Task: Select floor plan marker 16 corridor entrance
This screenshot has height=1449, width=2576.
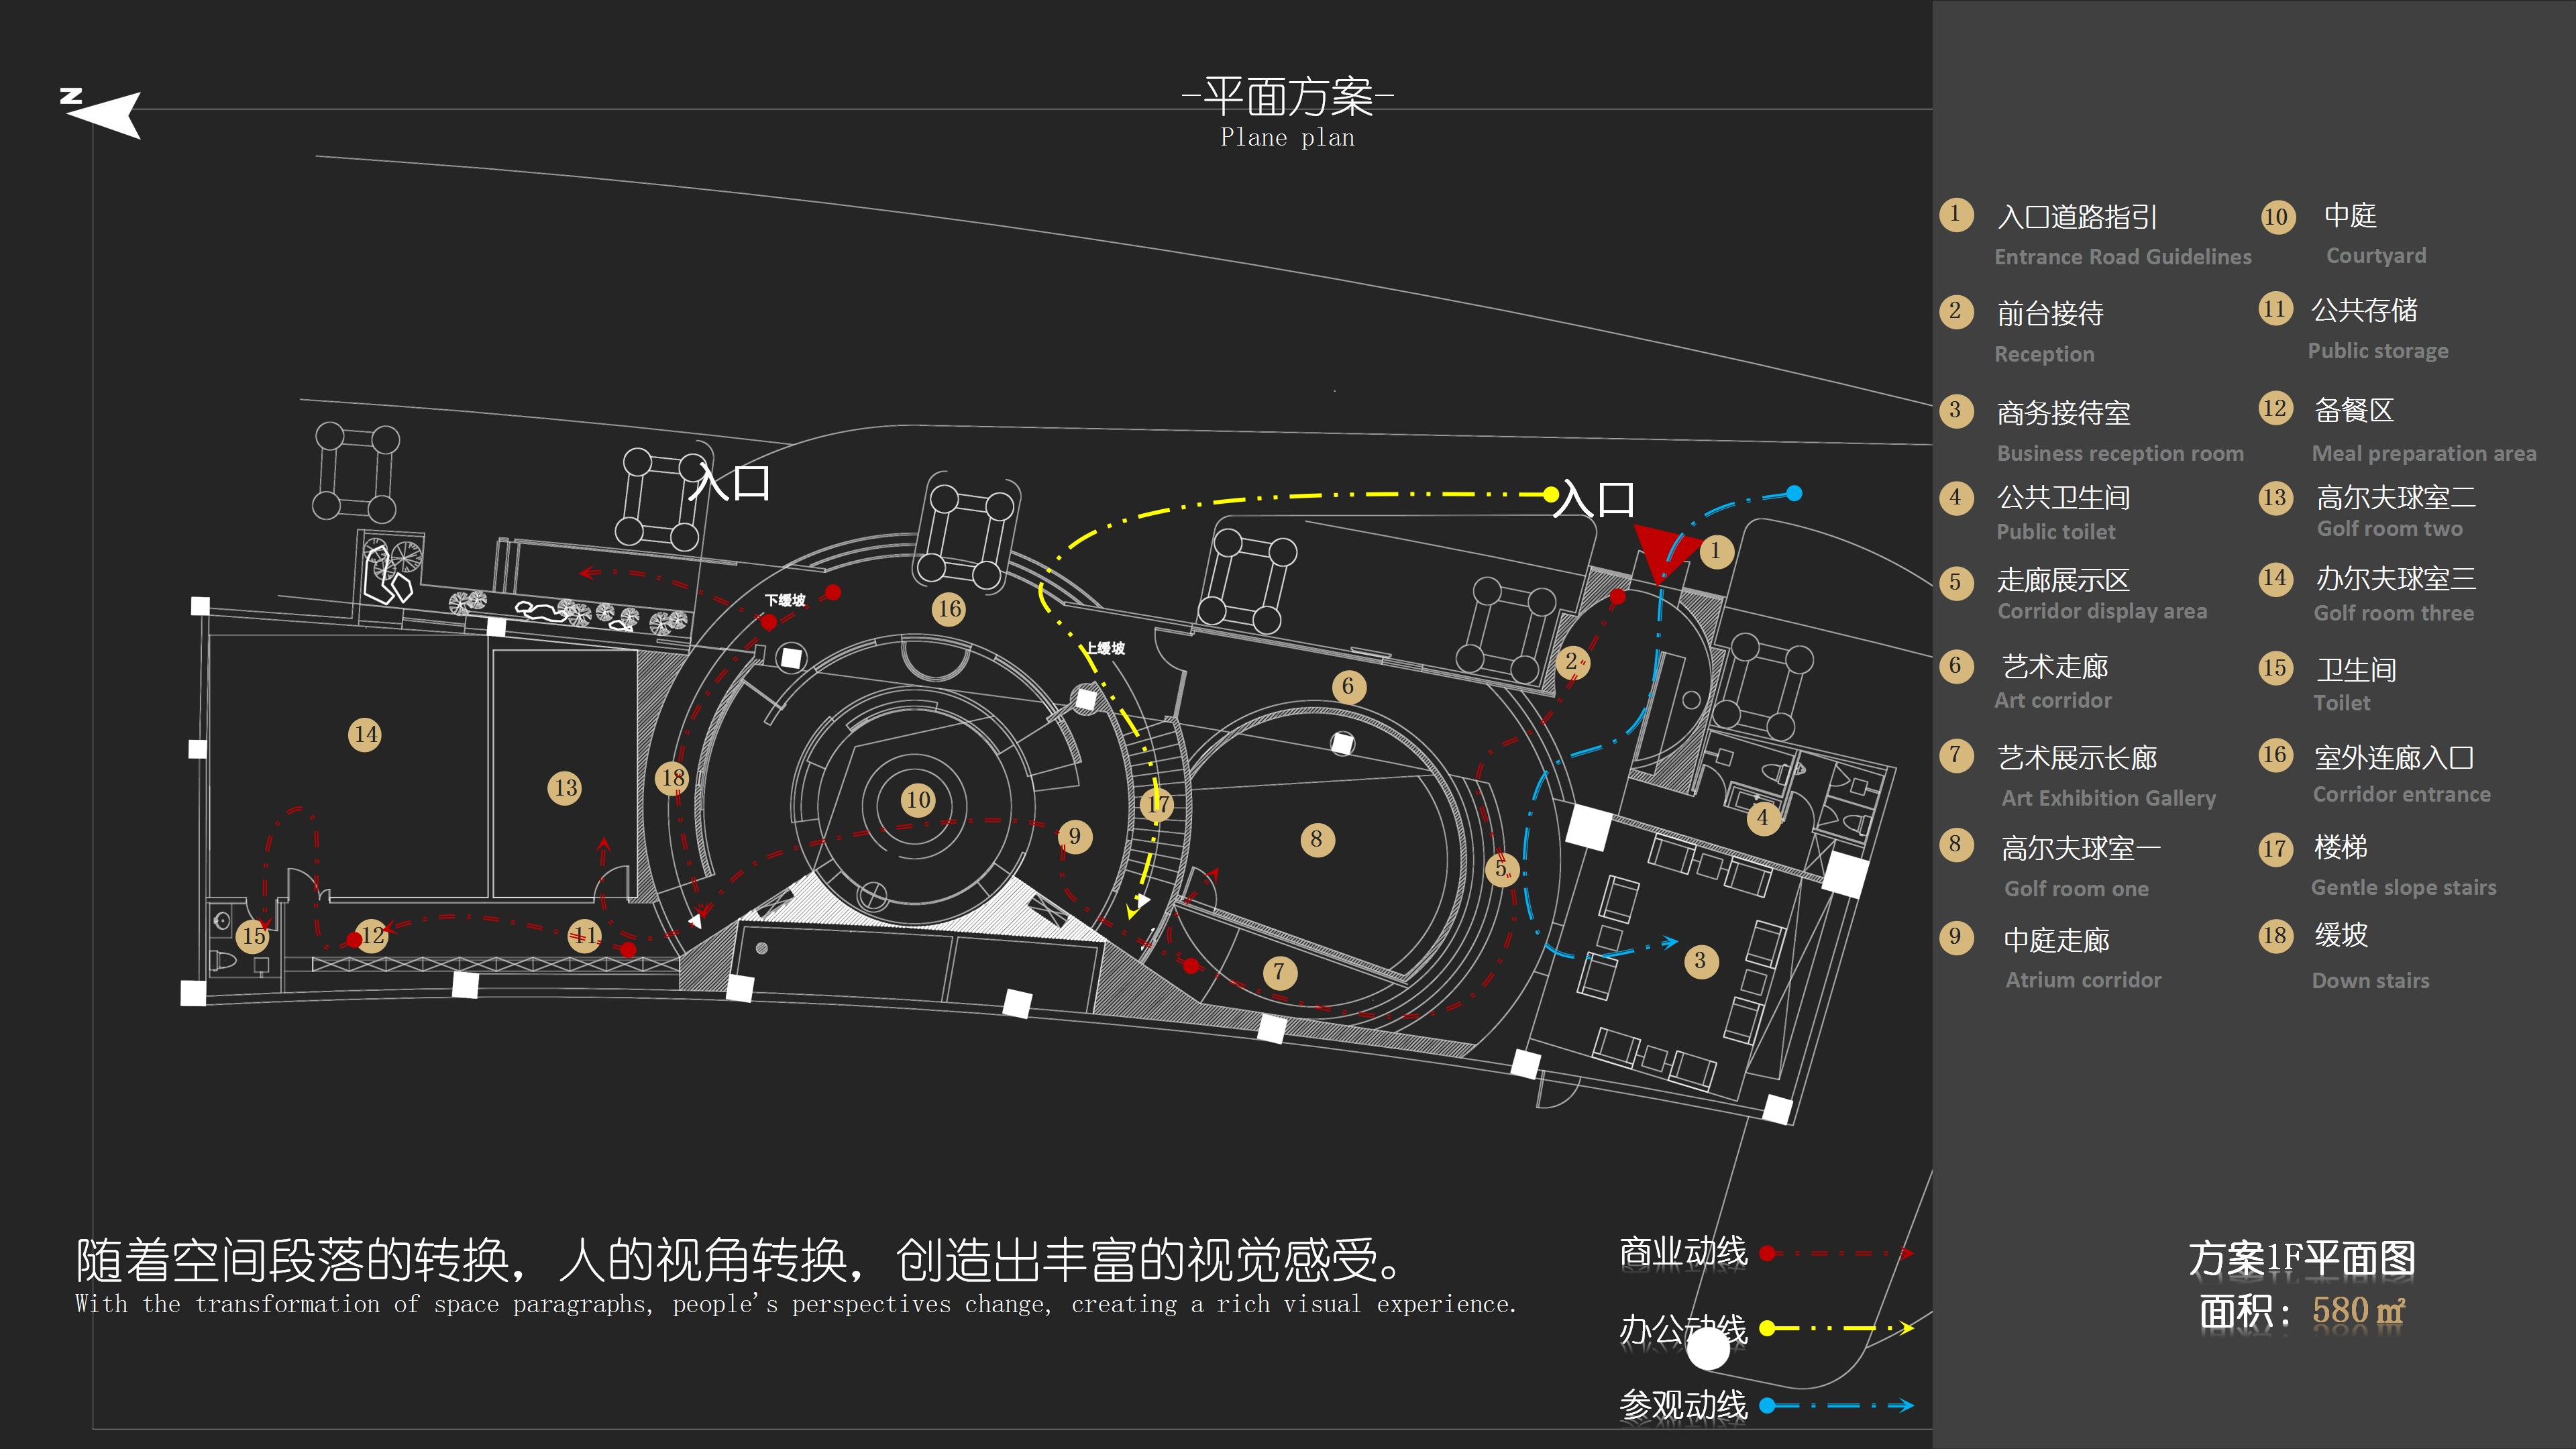Action: (x=949, y=609)
